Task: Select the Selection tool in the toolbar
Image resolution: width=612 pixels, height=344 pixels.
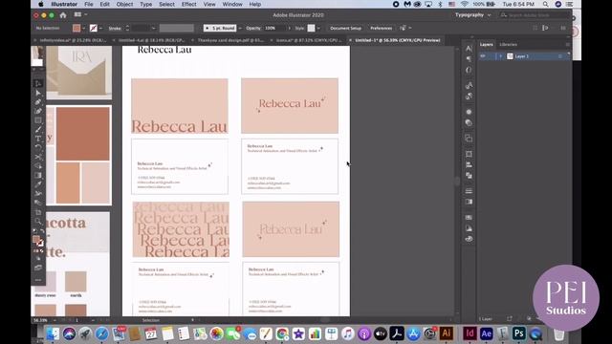Action: pyautogui.click(x=38, y=83)
